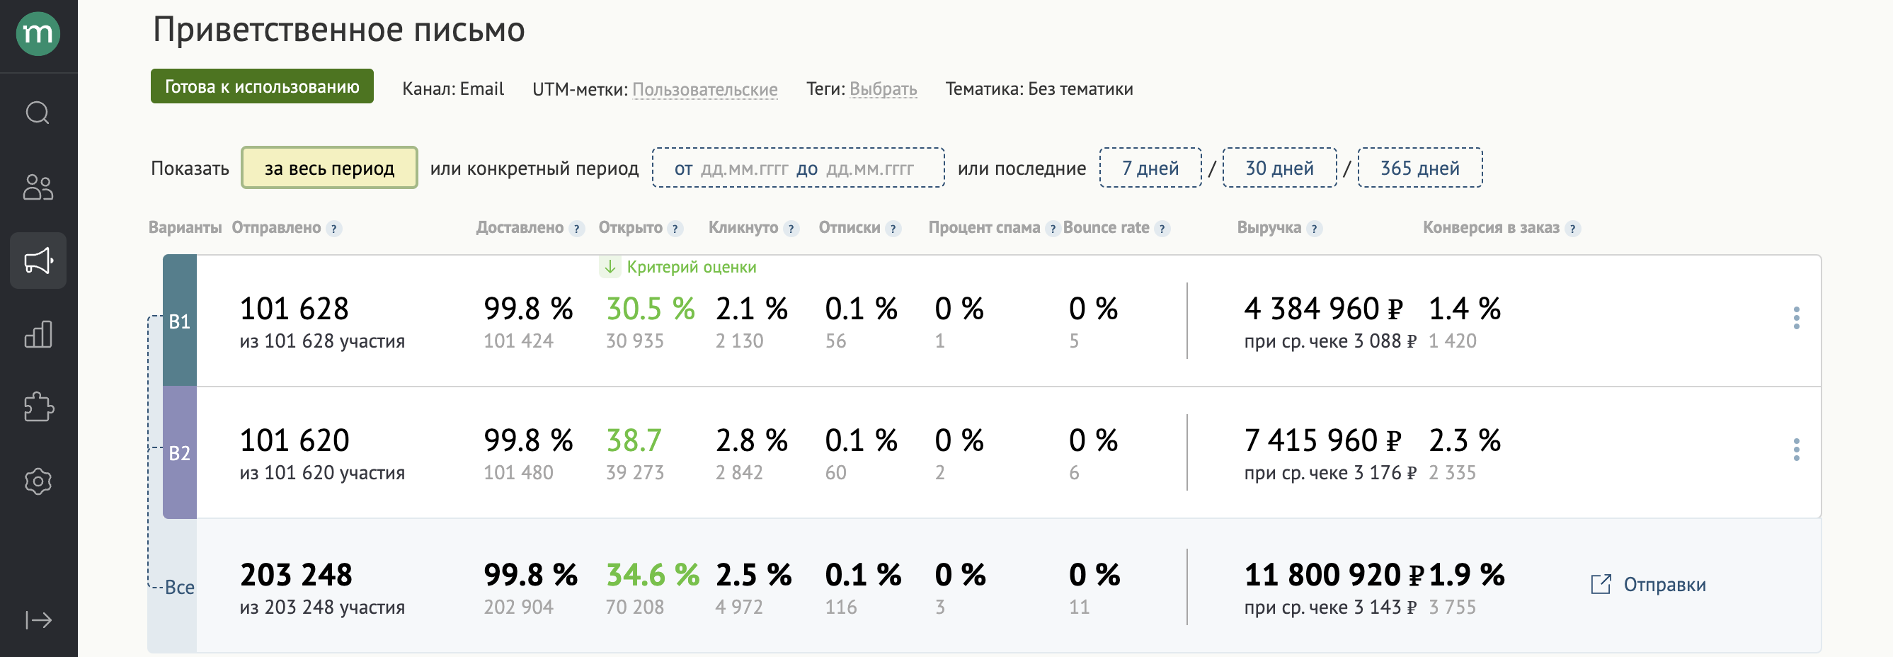This screenshot has width=1893, height=657.
Task: Click the 'до дд.мм.гггг' end date field
Action: [855, 168]
